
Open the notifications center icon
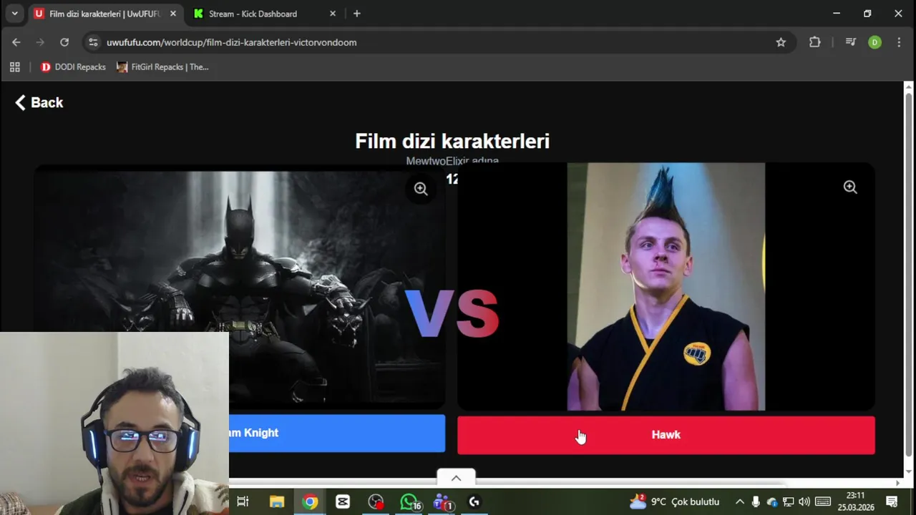[x=892, y=501]
